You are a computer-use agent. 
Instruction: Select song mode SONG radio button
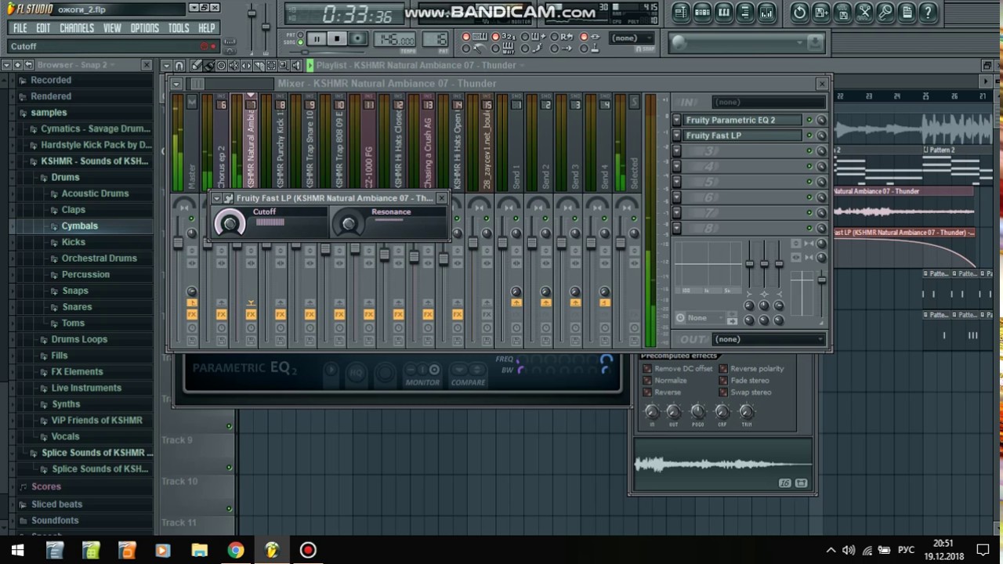(x=301, y=42)
